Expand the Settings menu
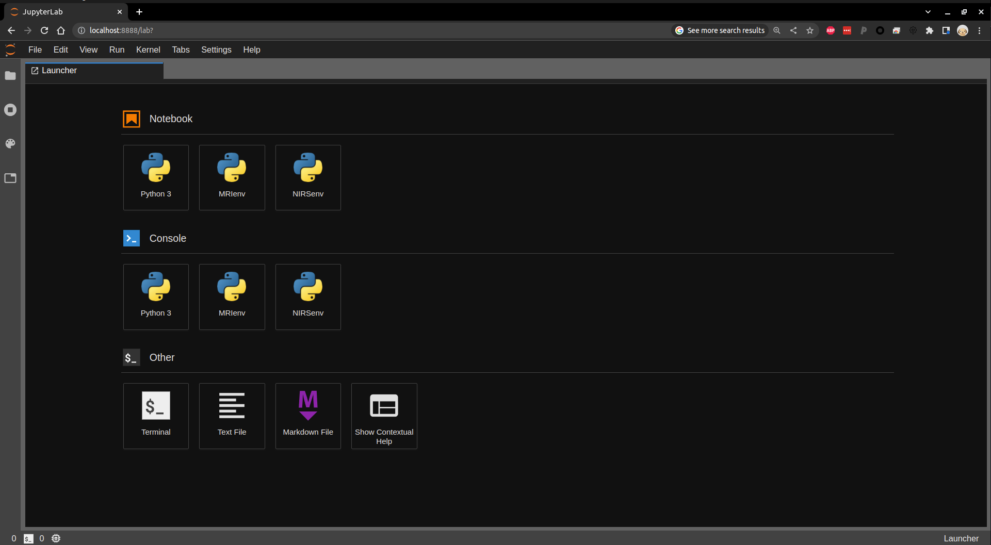The width and height of the screenshot is (991, 545). coord(216,49)
